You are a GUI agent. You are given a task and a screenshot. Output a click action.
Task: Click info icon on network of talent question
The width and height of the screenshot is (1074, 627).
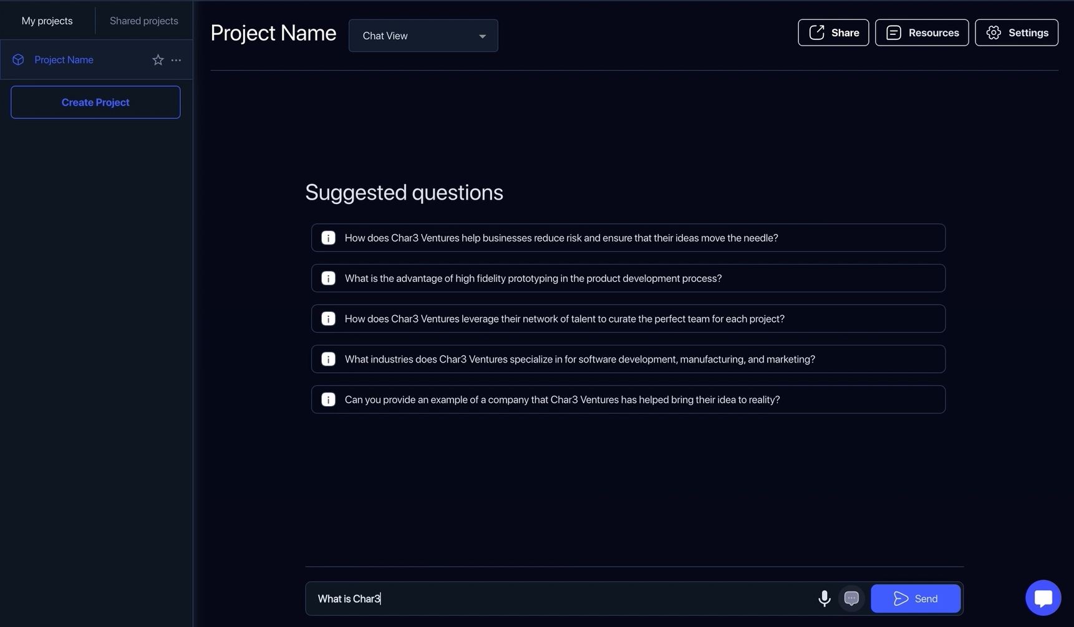point(328,319)
